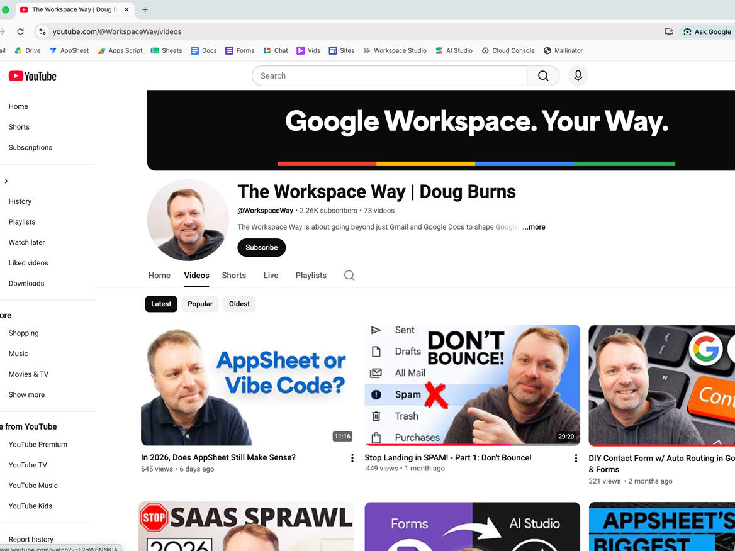Open Watch later list
The image size is (735, 551).
(x=26, y=242)
